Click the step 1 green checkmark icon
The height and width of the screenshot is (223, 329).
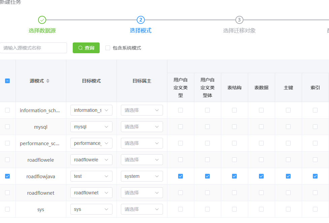[x=42, y=20]
